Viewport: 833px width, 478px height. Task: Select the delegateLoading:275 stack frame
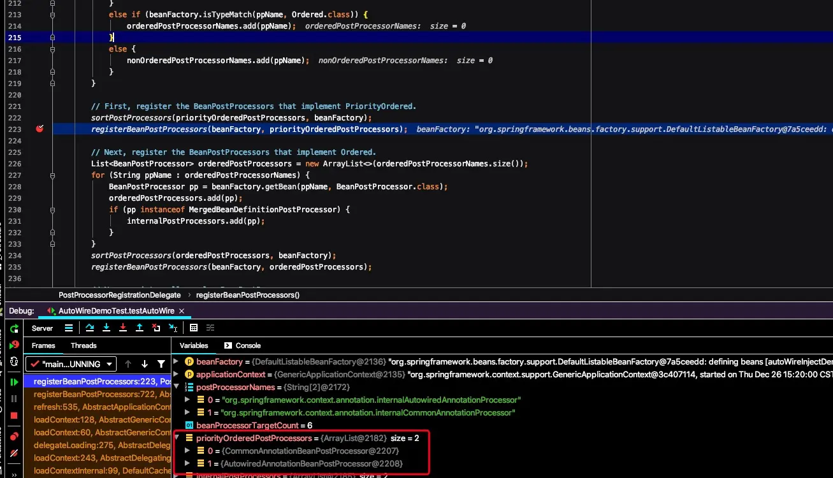click(98, 445)
